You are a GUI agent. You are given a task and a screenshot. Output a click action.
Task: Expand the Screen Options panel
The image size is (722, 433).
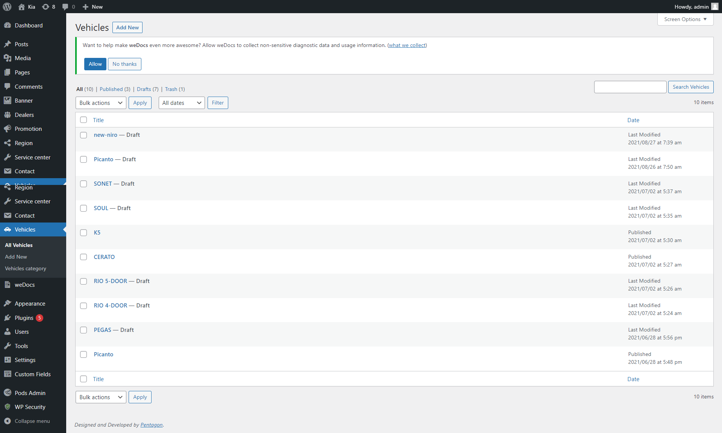(685, 19)
